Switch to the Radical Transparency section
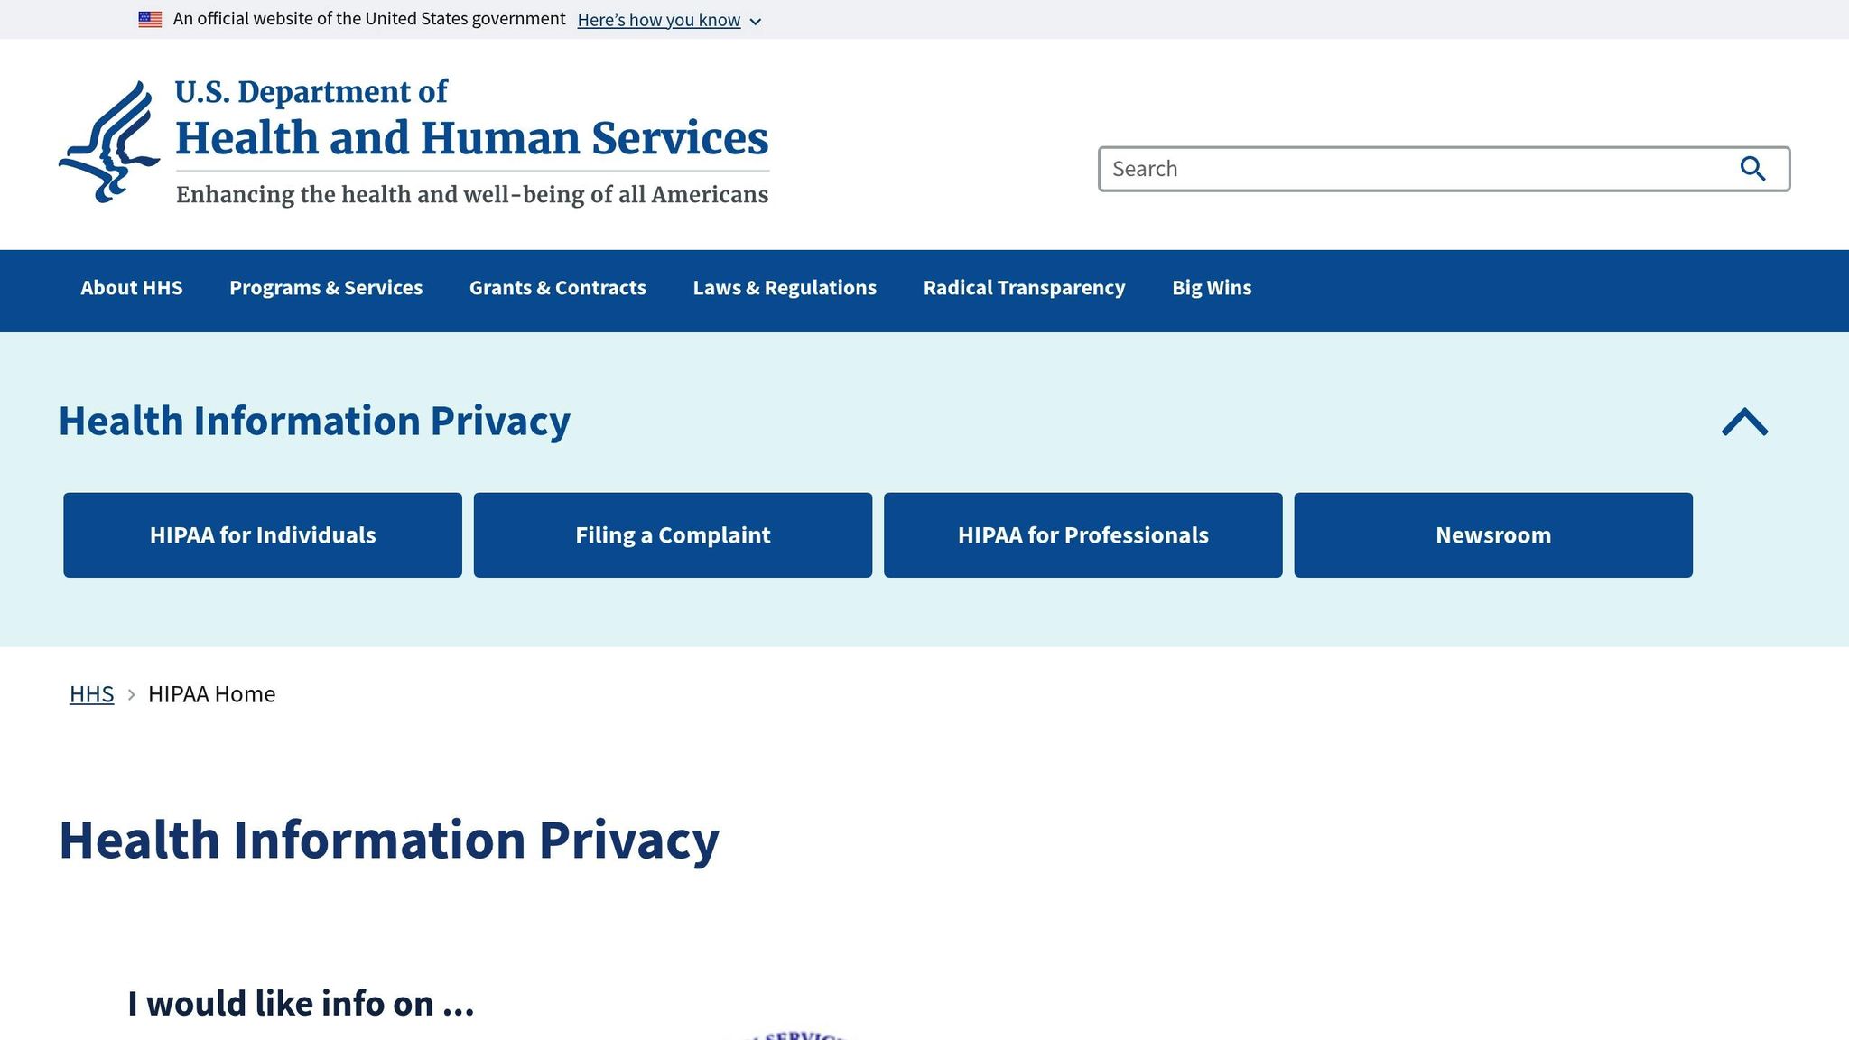The height and width of the screenshot is (1040, 1849). tap(1024, 287)
